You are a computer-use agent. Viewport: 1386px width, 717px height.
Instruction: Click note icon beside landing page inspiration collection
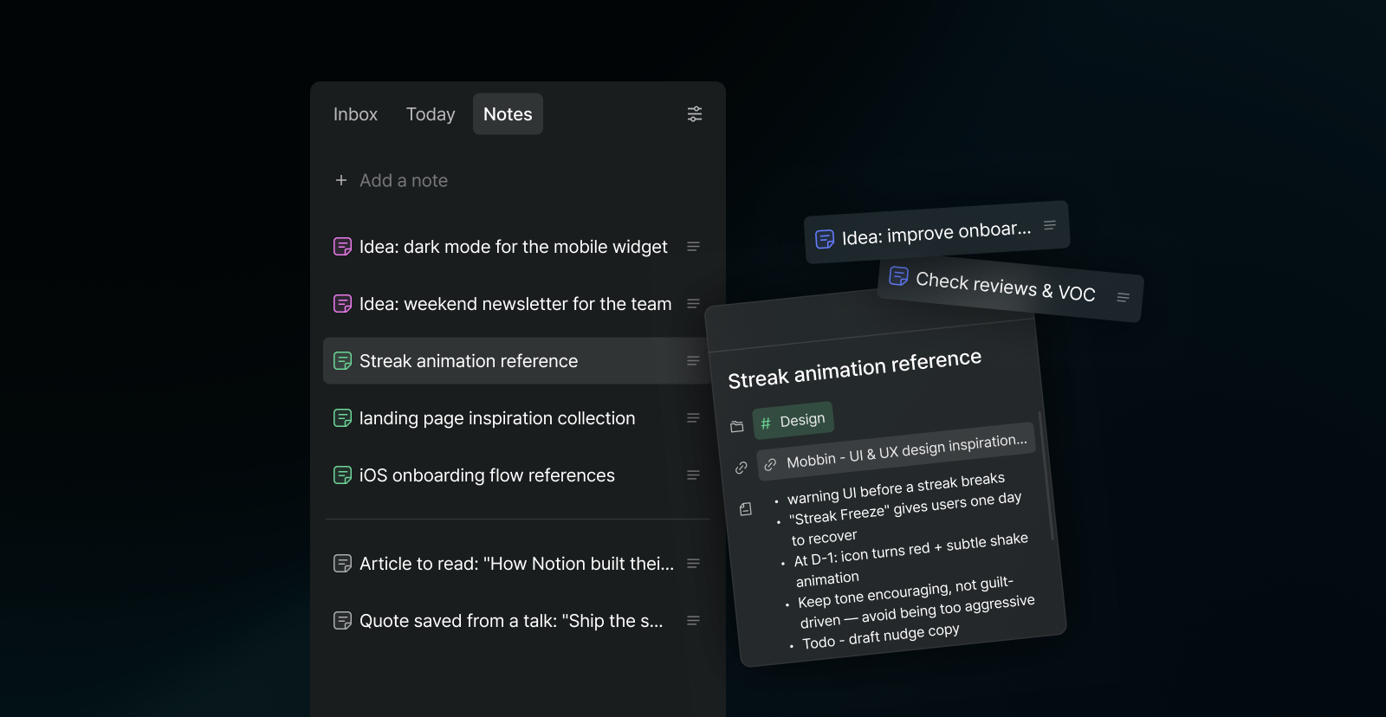(x=343, y=418)
